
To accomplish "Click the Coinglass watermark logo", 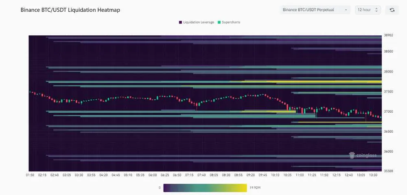I will click(x=363, y=155).
